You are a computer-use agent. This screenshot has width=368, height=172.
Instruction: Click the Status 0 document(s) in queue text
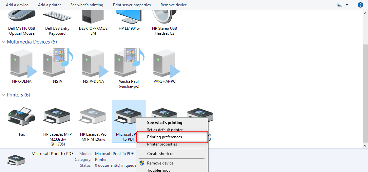(115, 165)
